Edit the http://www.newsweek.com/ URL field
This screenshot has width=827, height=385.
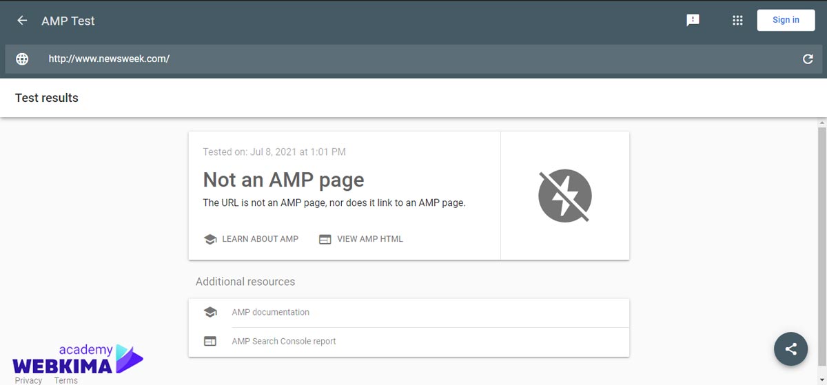coord(413,59)
